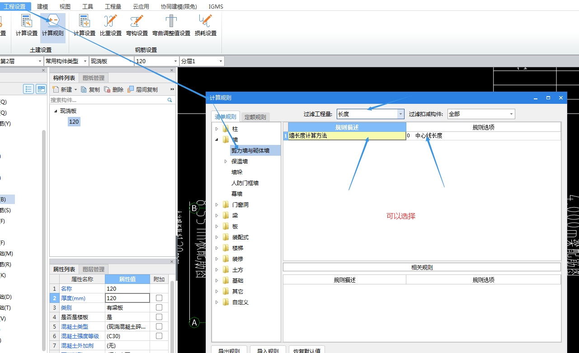Click the 新建 component button

click(x=63, y=89)
